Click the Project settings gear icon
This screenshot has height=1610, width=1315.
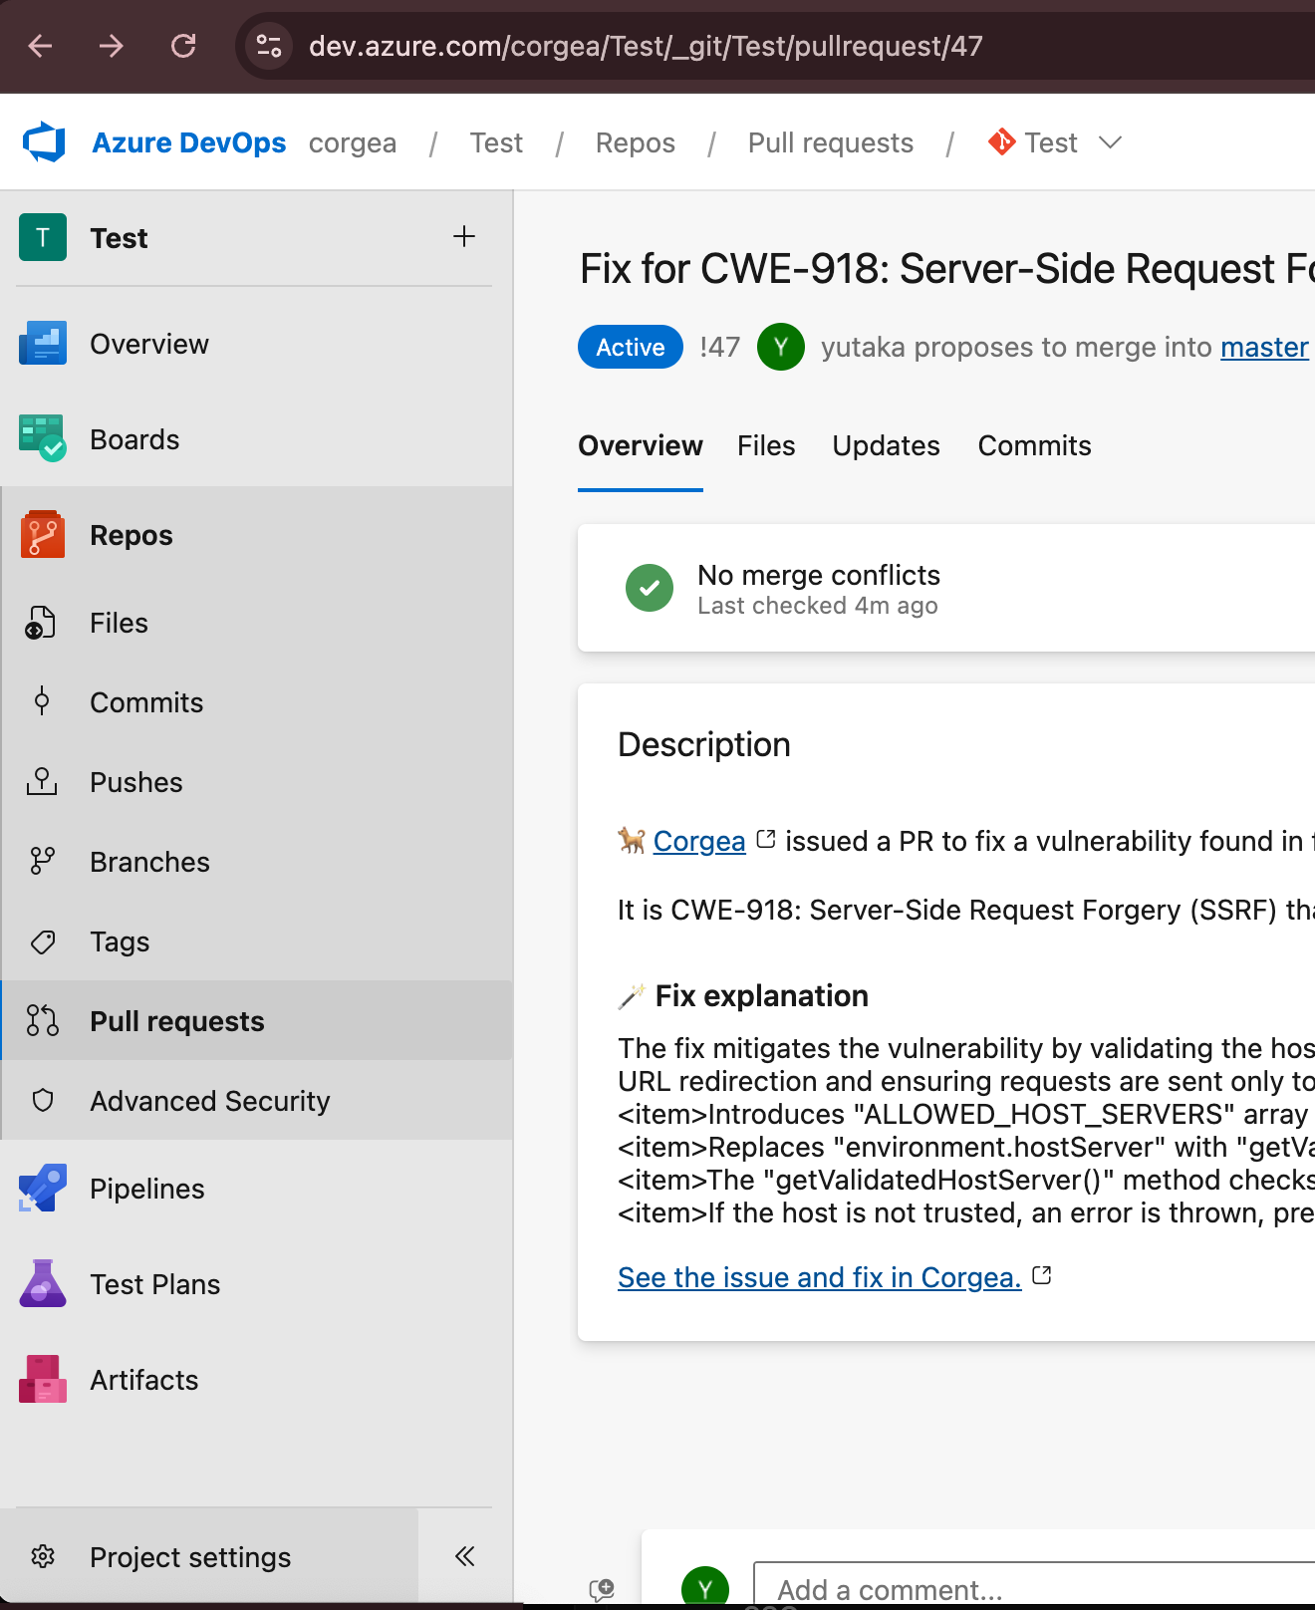tap(43, 1556)
